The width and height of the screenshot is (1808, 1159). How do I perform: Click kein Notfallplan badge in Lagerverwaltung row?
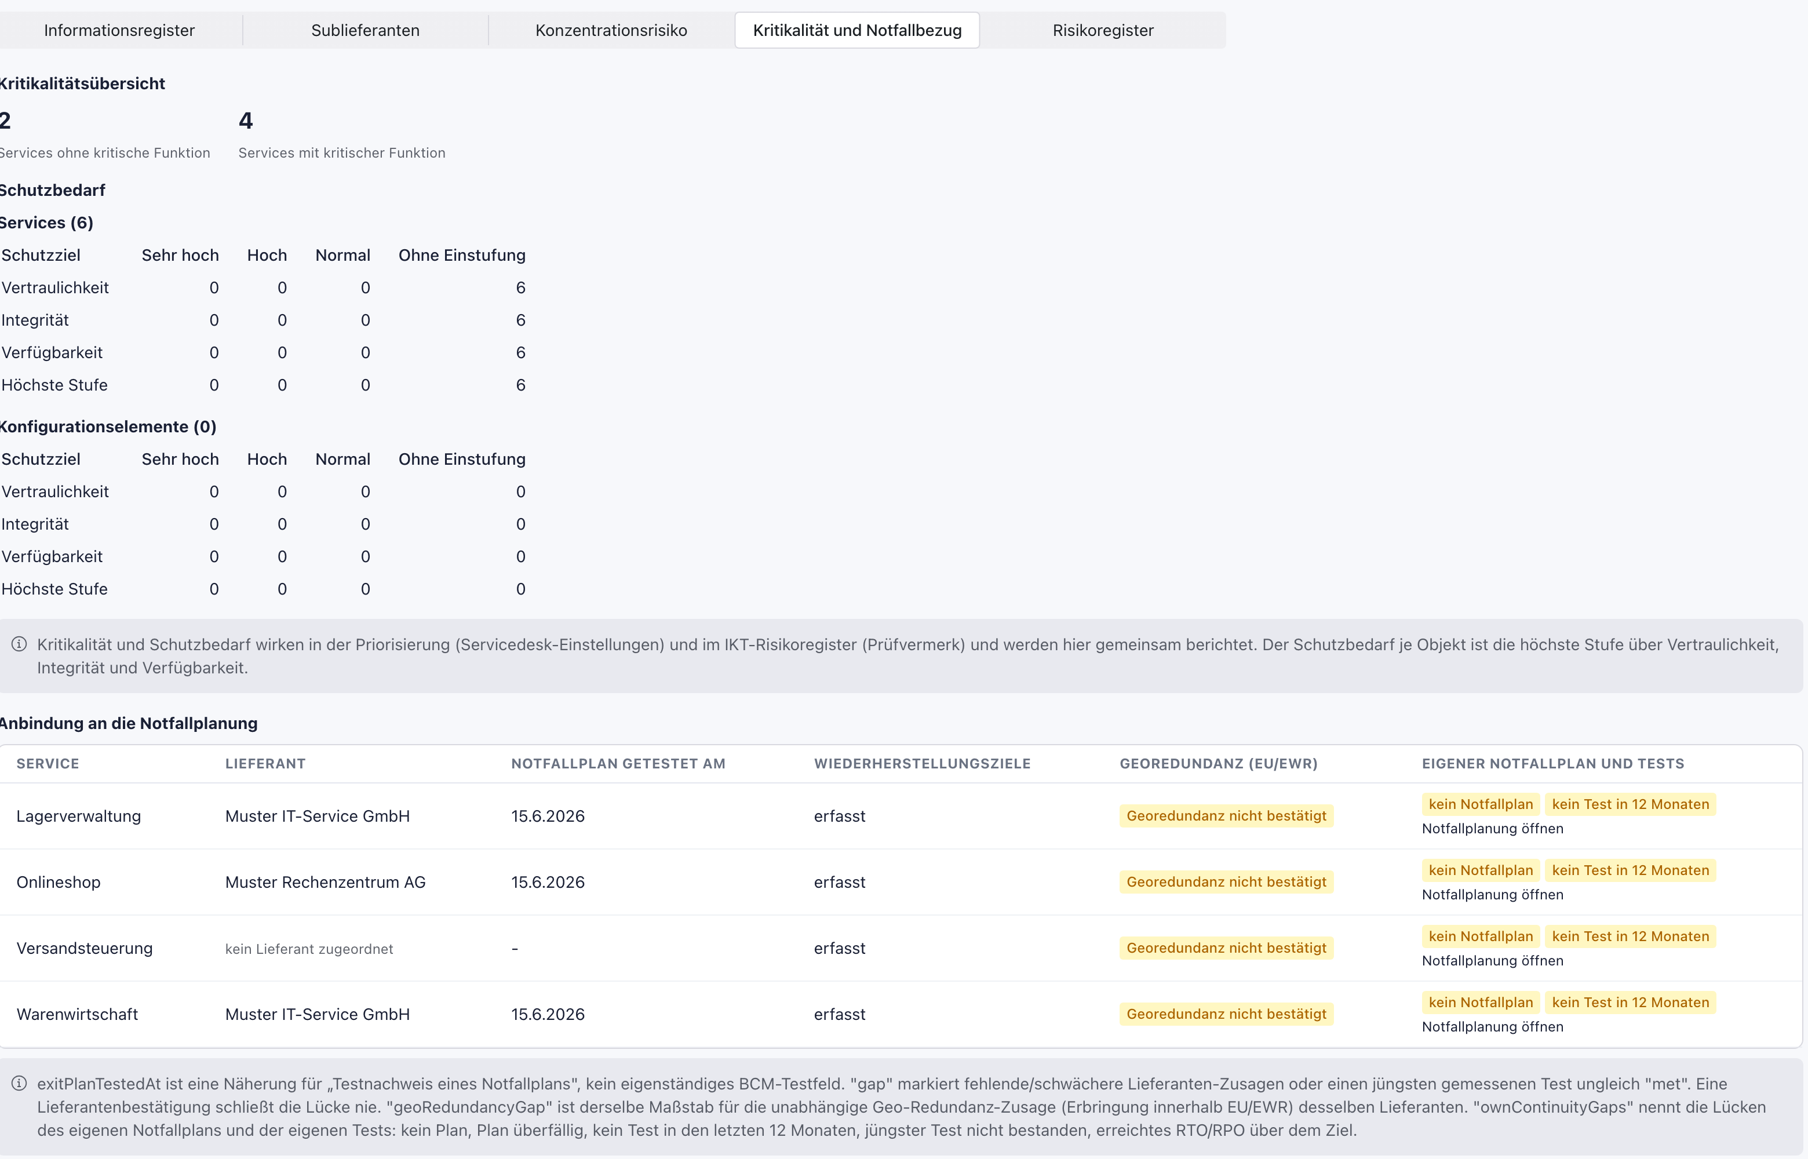(1481, 804)
